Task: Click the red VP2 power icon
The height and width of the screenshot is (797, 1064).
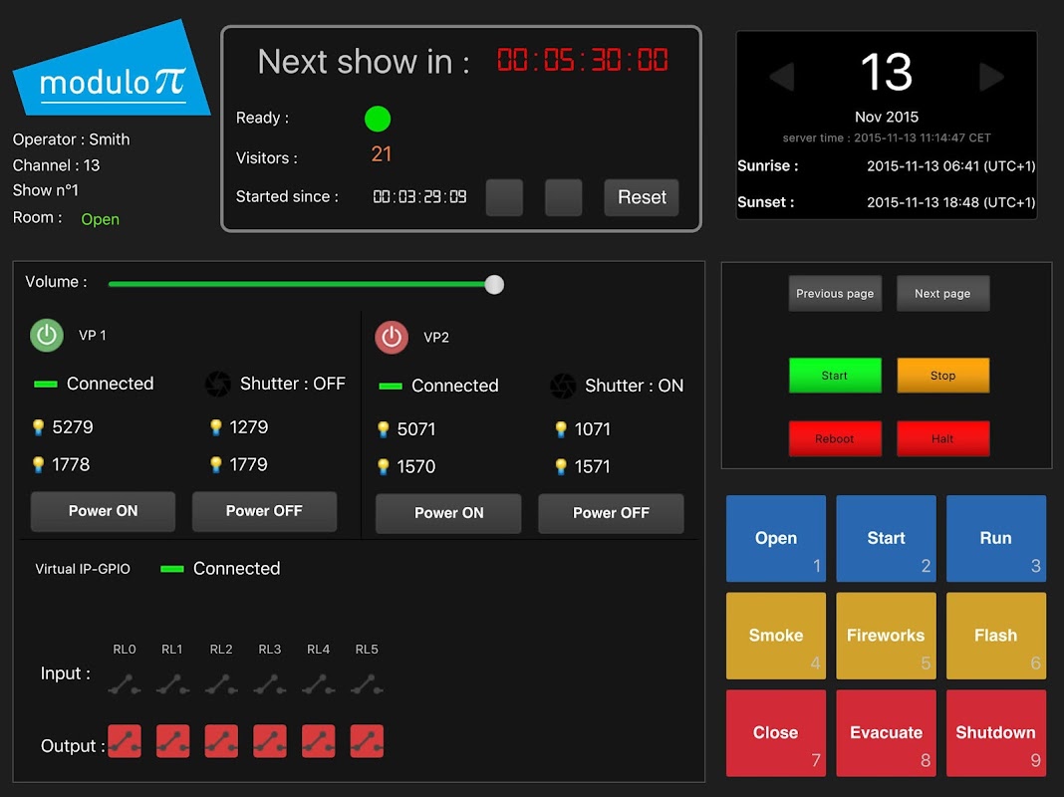Action: tap(392, 337)
